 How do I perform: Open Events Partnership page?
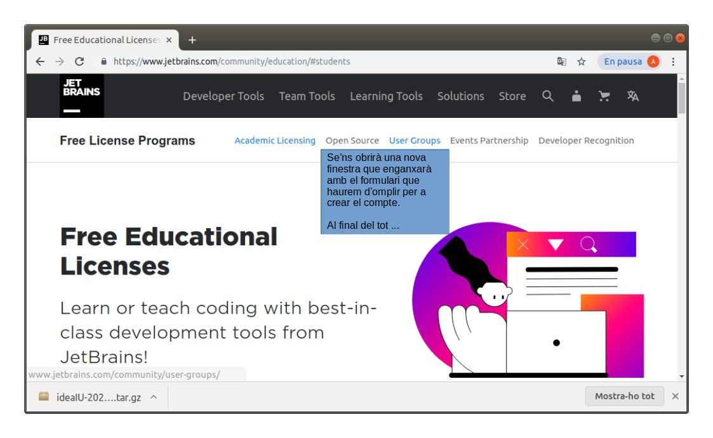(490, 141)
